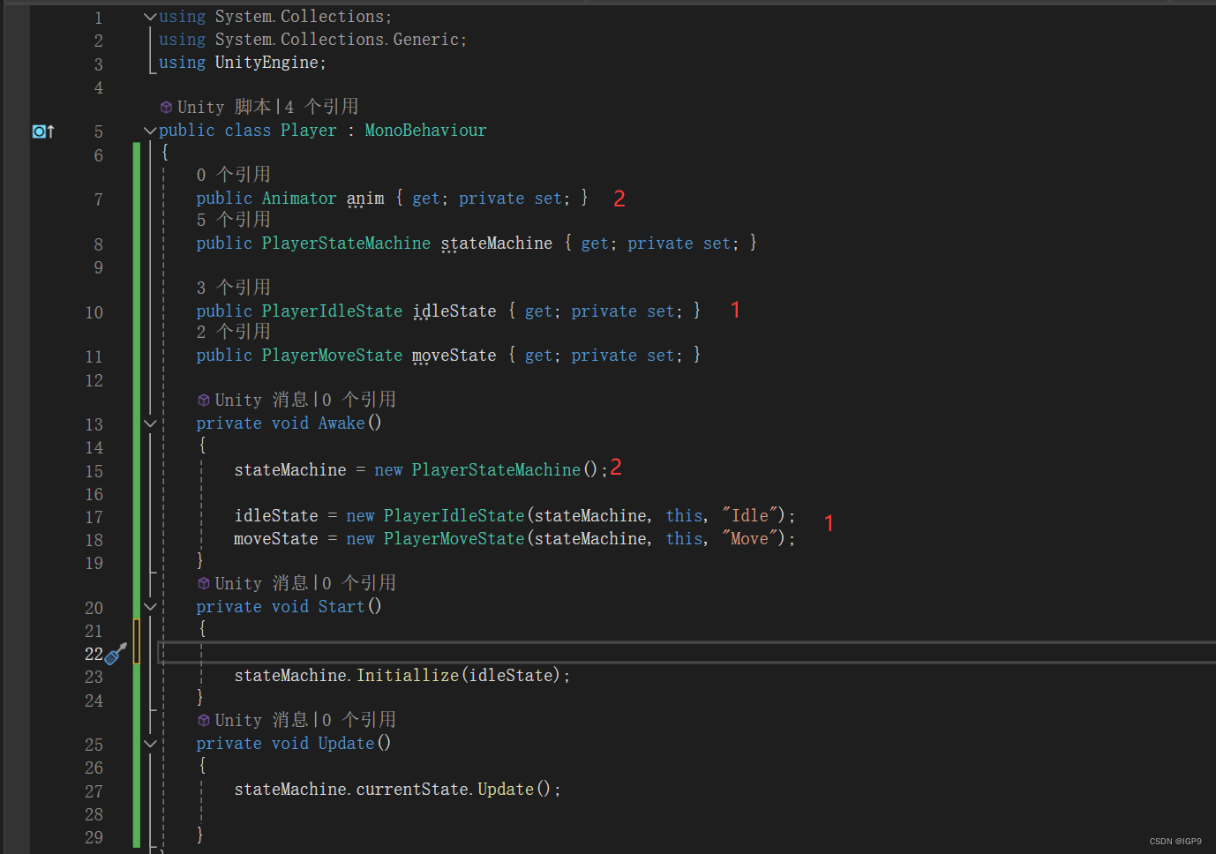Click the Initiallize method call on line 23
Image resolution: width=1216 pixels, height=854 pixels.
(x=408, y=676)
